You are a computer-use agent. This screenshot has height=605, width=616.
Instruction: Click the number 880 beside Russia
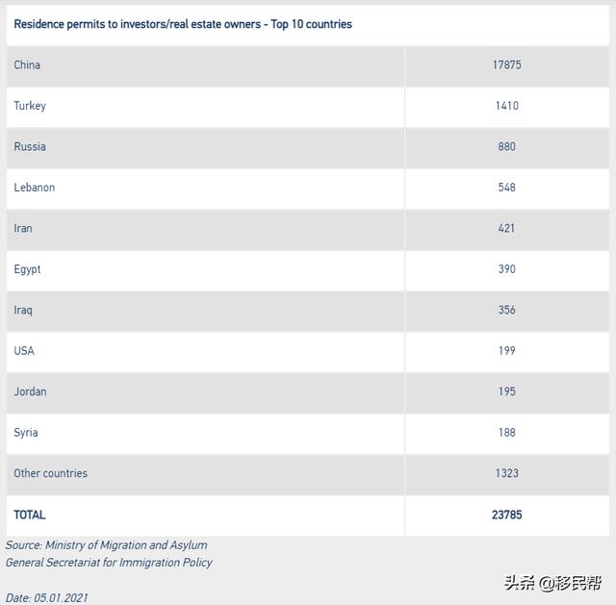point(507,147)
